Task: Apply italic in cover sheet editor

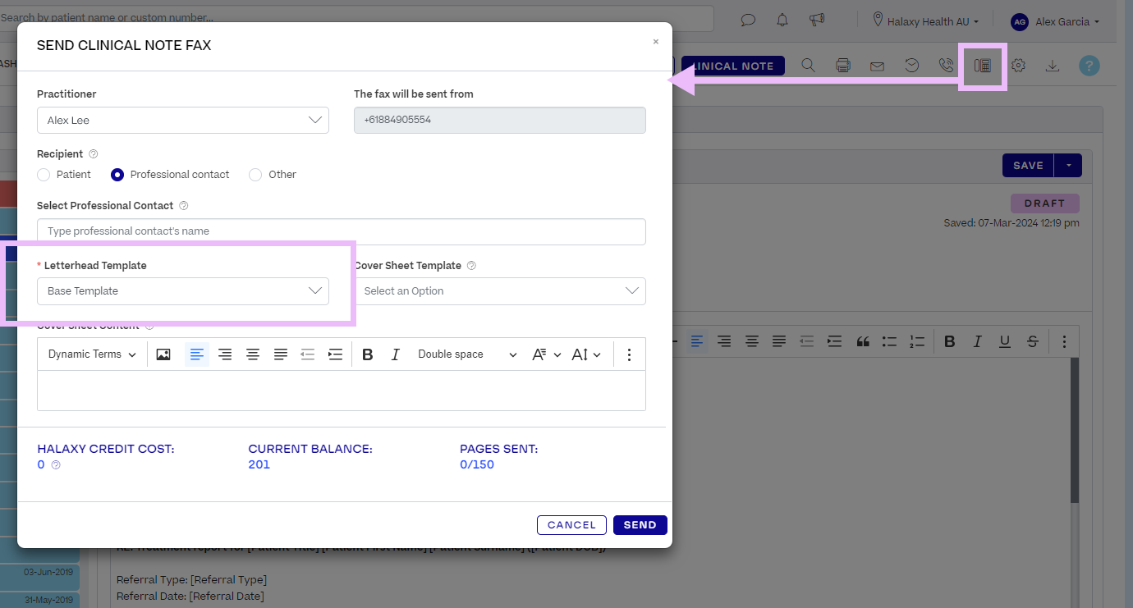Action: point(395,354)
